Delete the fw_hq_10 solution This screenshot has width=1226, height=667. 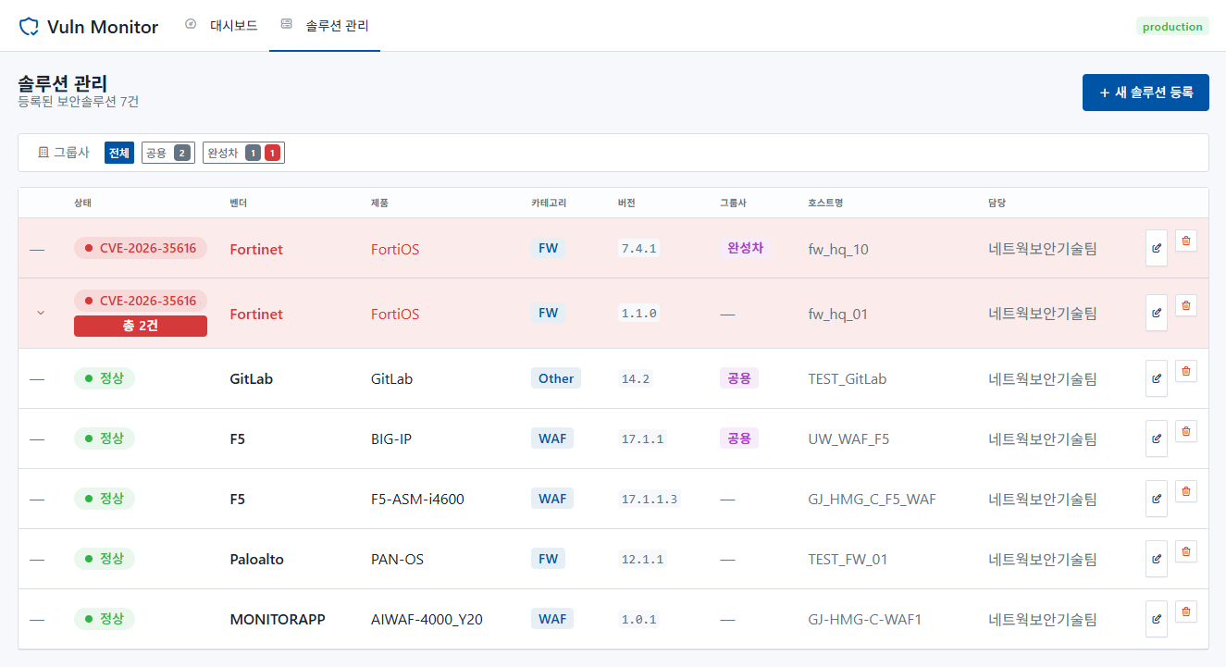click(x=1186, y=241)
